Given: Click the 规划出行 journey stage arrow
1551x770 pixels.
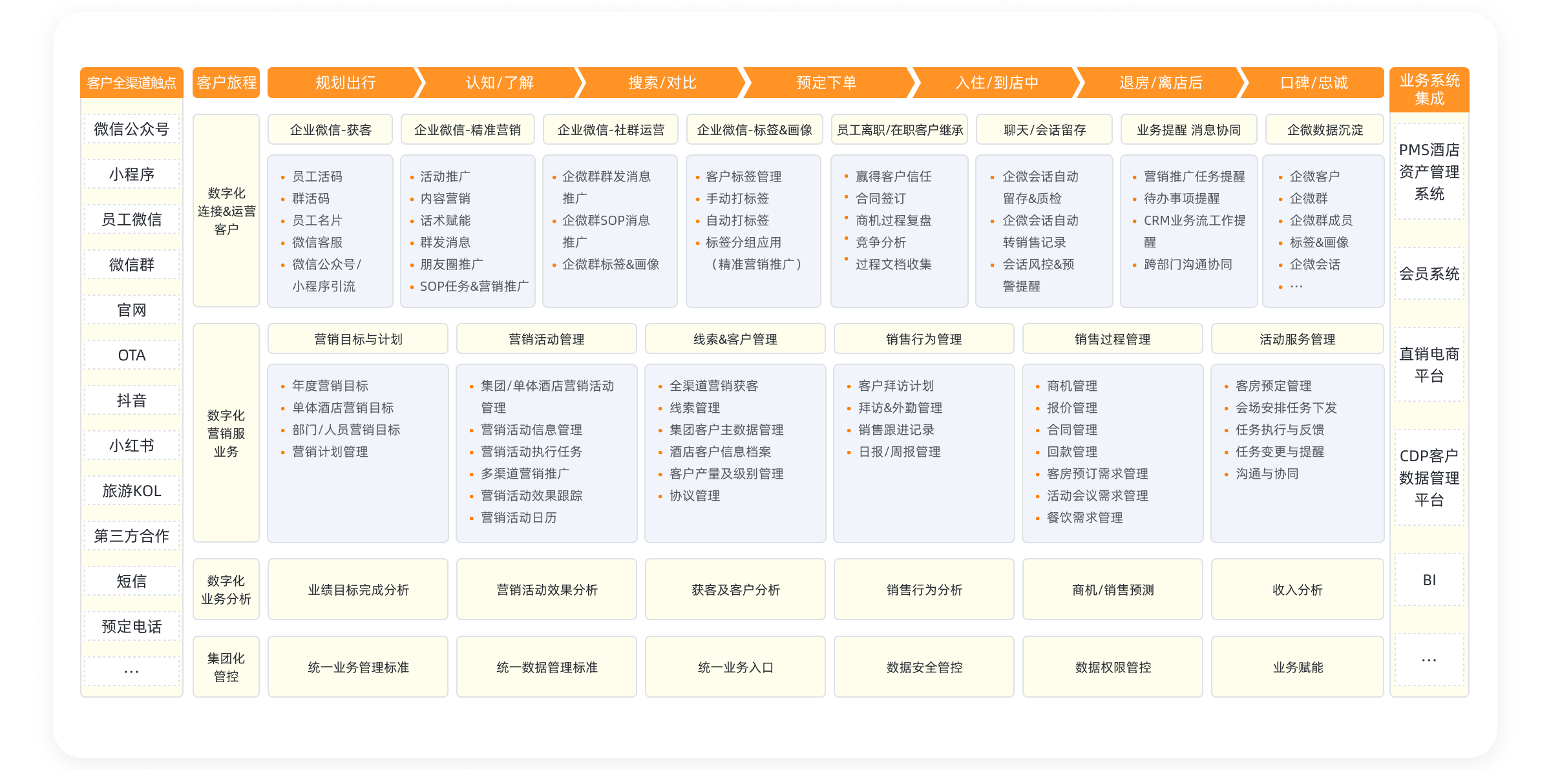Looking at the screenshot, I should coord(345,83).
